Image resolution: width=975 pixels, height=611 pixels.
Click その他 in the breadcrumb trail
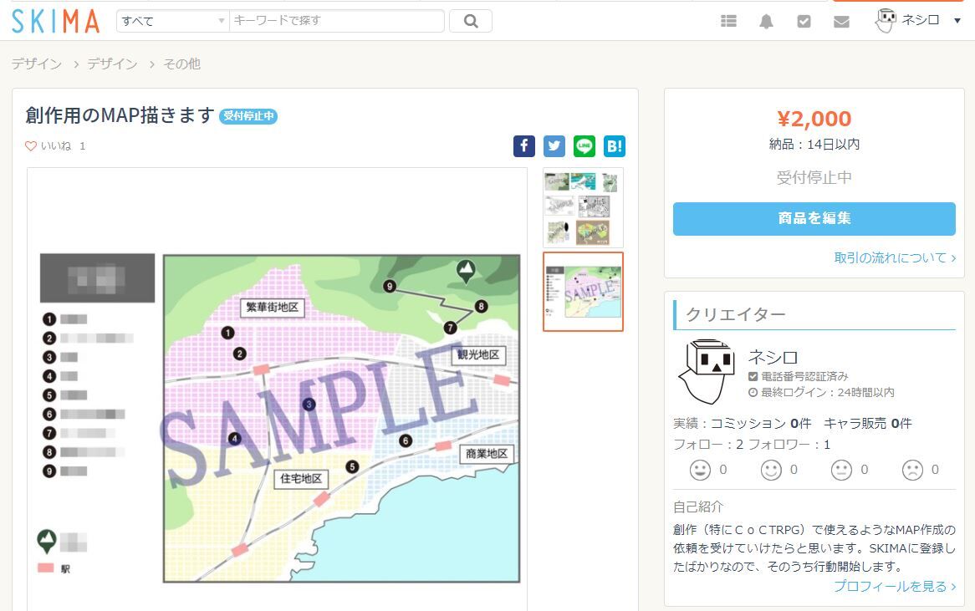181,64
